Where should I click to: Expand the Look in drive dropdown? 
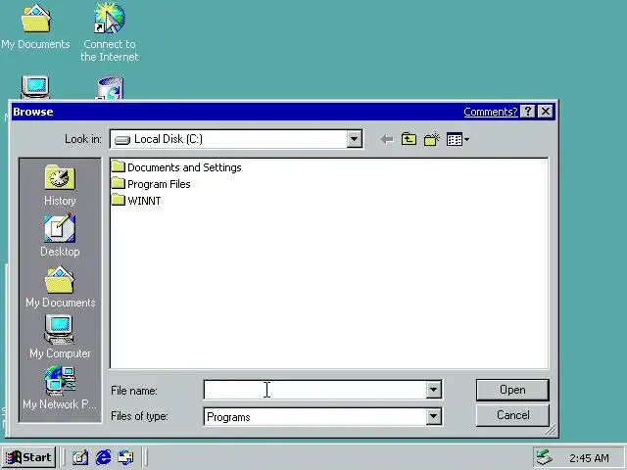(x=354, y=139)
